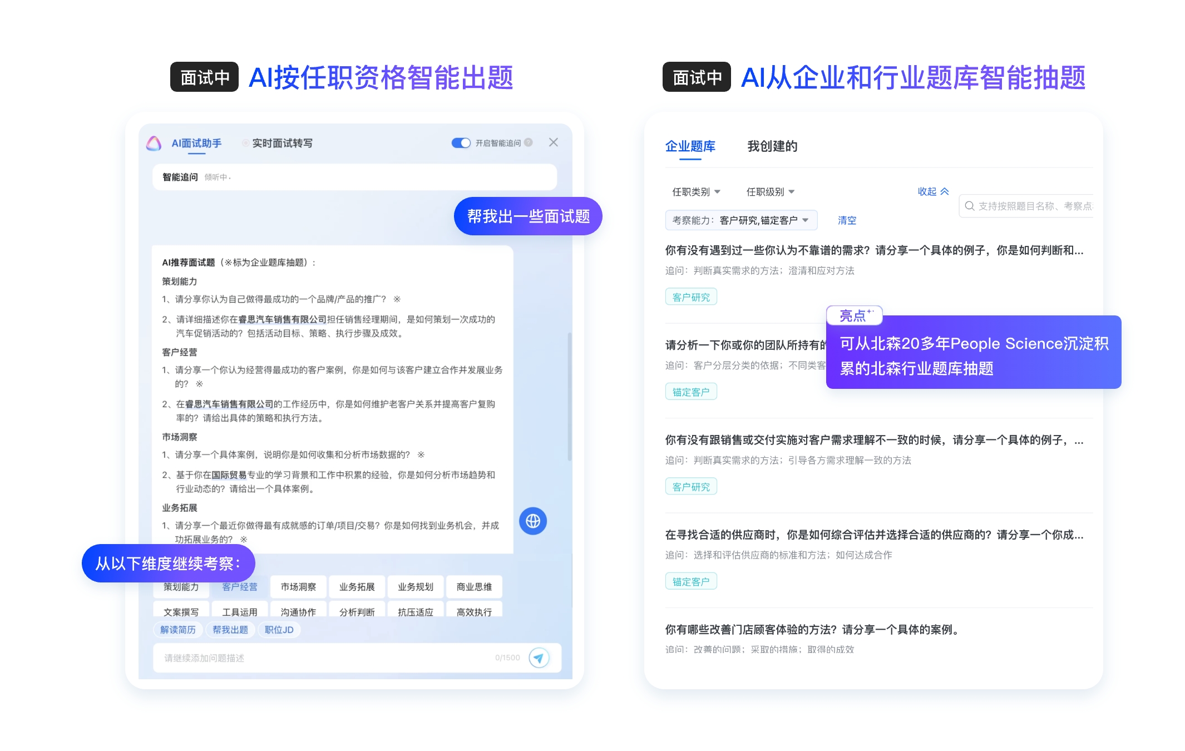The image size is (1185, 751).
Task: Click the help icon next to 开启智能追问
Action: (x=529, y=142)
